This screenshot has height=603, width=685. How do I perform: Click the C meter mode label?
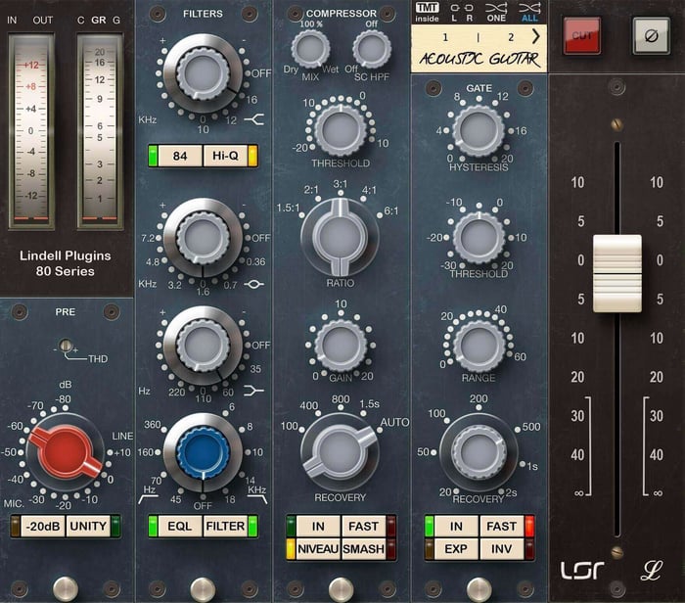click(81, 21)
